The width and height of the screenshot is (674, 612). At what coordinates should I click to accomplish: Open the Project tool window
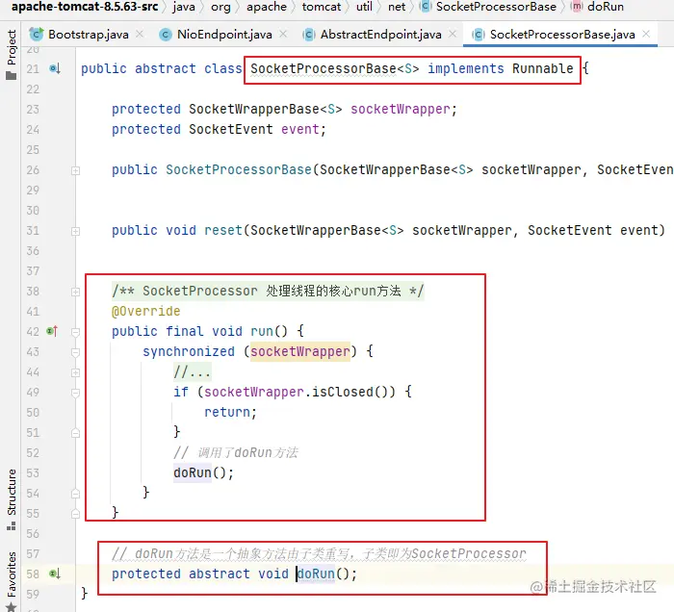coord(12,55)
